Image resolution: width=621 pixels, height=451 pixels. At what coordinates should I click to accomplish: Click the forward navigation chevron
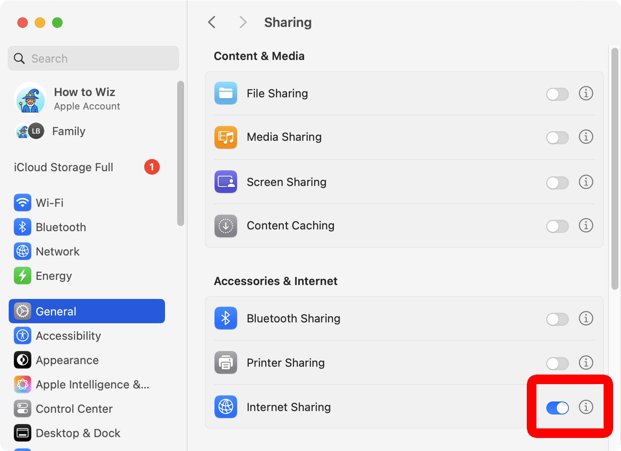(243, 22)
